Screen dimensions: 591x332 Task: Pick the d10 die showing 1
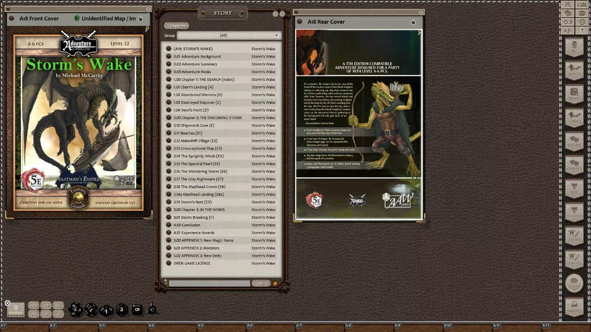[106, 310]
